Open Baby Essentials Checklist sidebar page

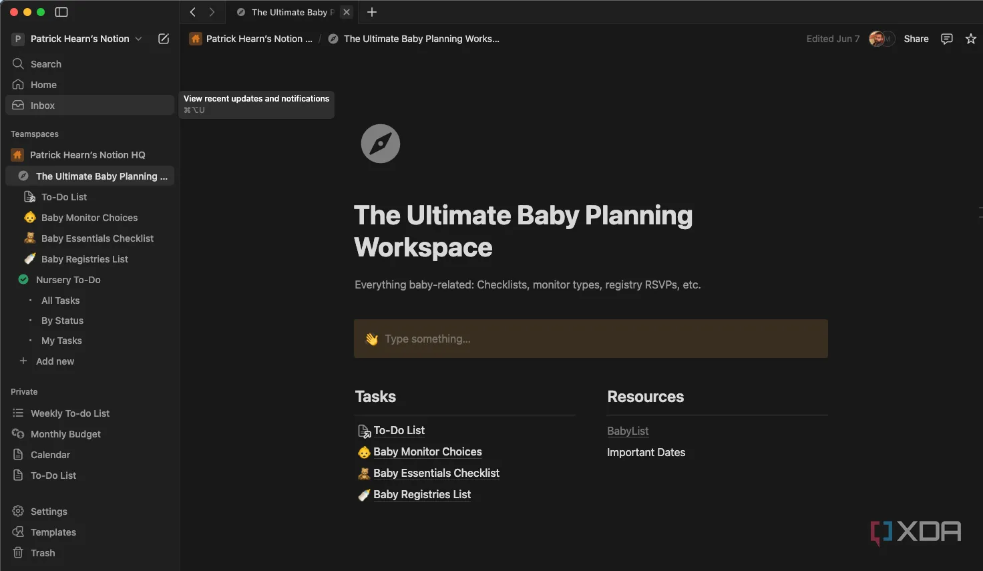[89, 238]
